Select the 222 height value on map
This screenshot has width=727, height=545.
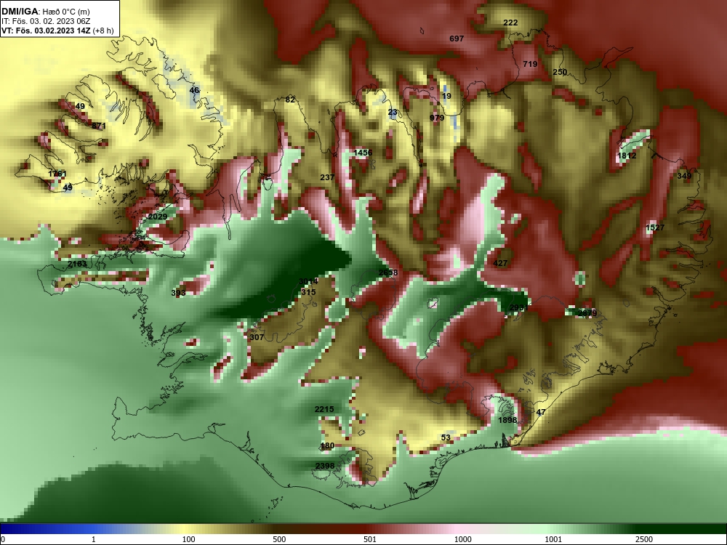click(510, 23)
